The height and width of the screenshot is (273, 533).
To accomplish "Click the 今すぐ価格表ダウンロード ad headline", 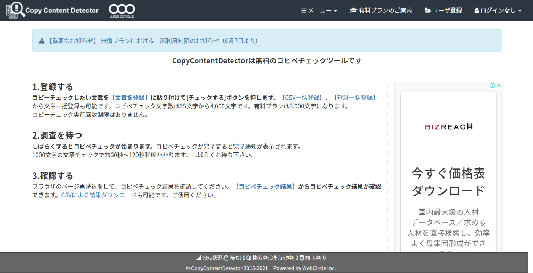I will click(448, 182).
